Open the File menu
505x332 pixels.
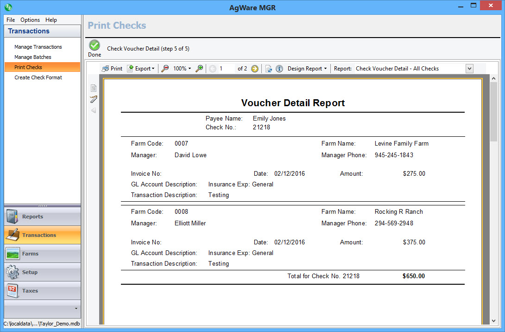click(11, 20)
